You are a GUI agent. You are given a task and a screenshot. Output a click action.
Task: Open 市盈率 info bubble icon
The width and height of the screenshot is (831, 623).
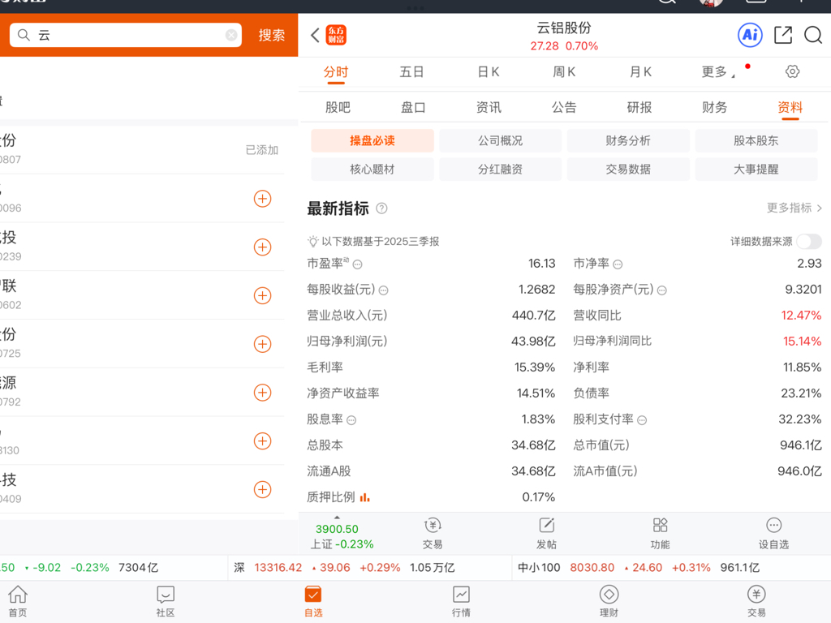pos(358,264)
